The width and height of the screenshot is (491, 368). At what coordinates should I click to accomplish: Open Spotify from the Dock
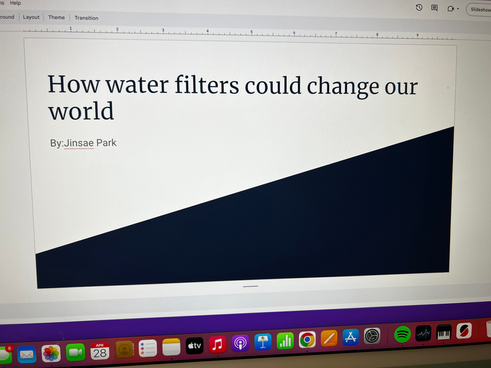(403, 334)
